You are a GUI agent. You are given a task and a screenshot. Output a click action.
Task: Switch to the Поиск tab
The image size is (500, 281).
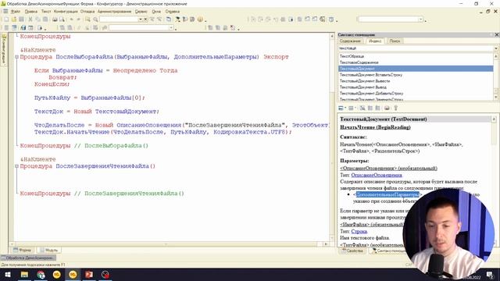395,41
